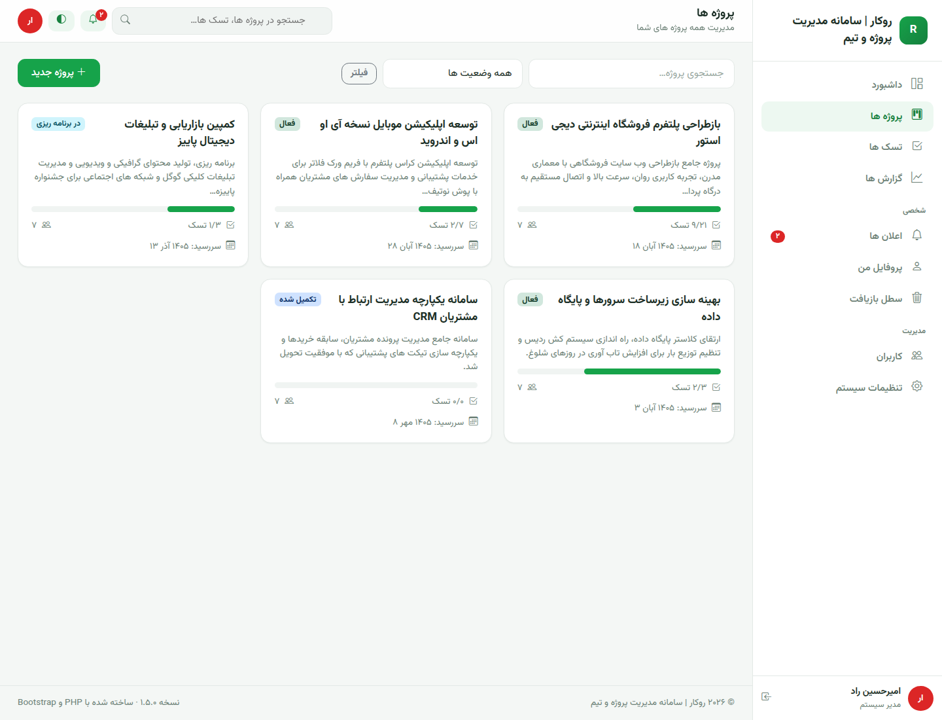
Task: Click progress bar of دیجی استور project
Action: (x=619, y=209)
